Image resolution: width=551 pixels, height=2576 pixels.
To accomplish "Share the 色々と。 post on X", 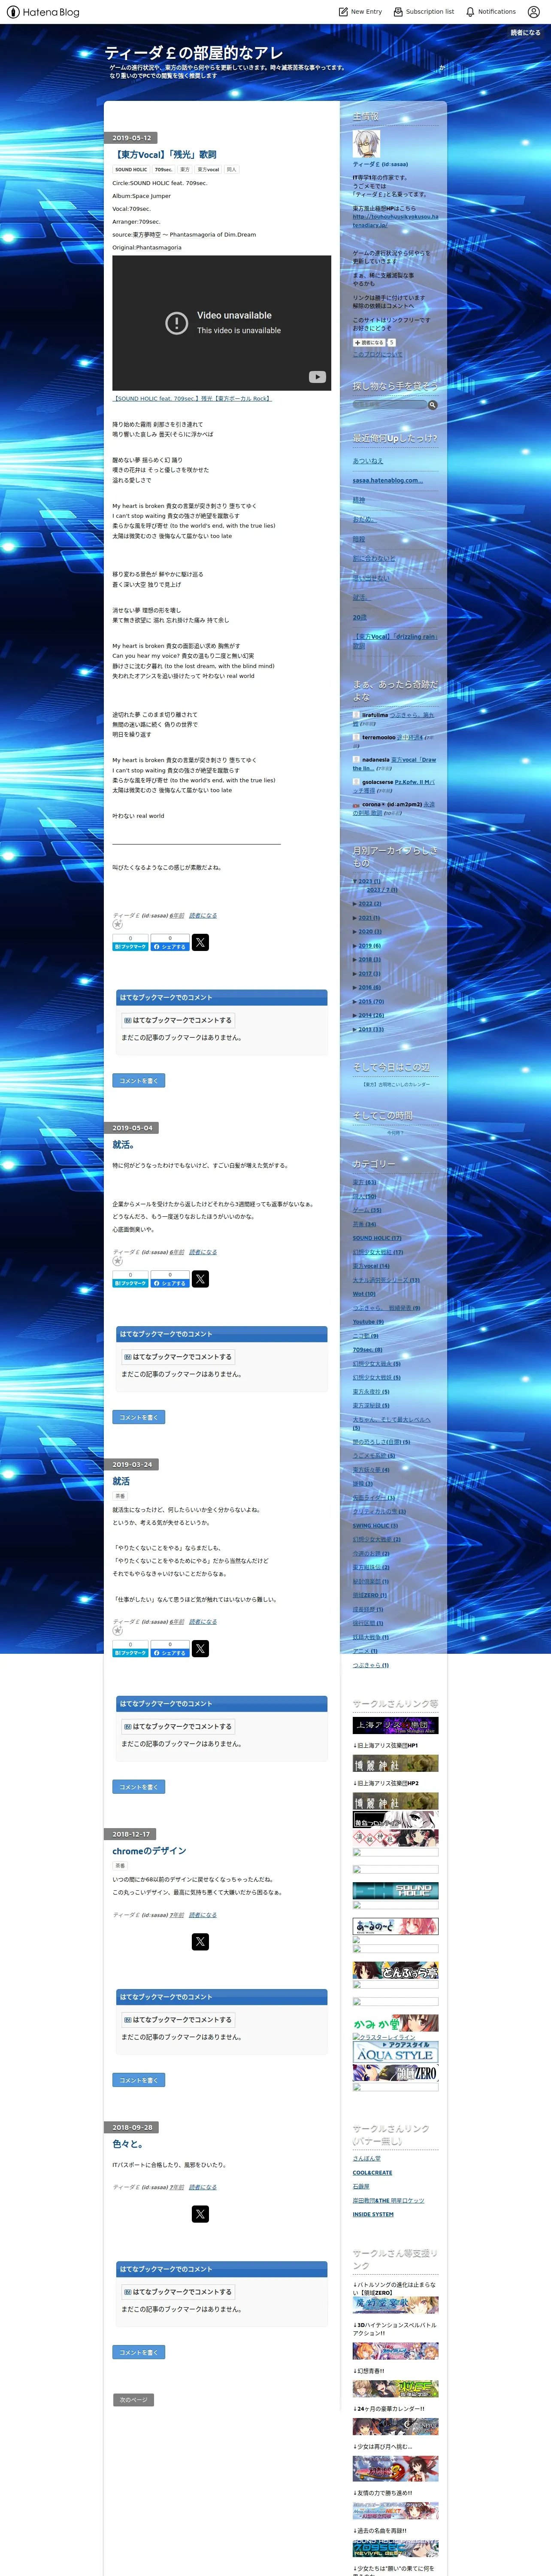I will point(200,2214).
